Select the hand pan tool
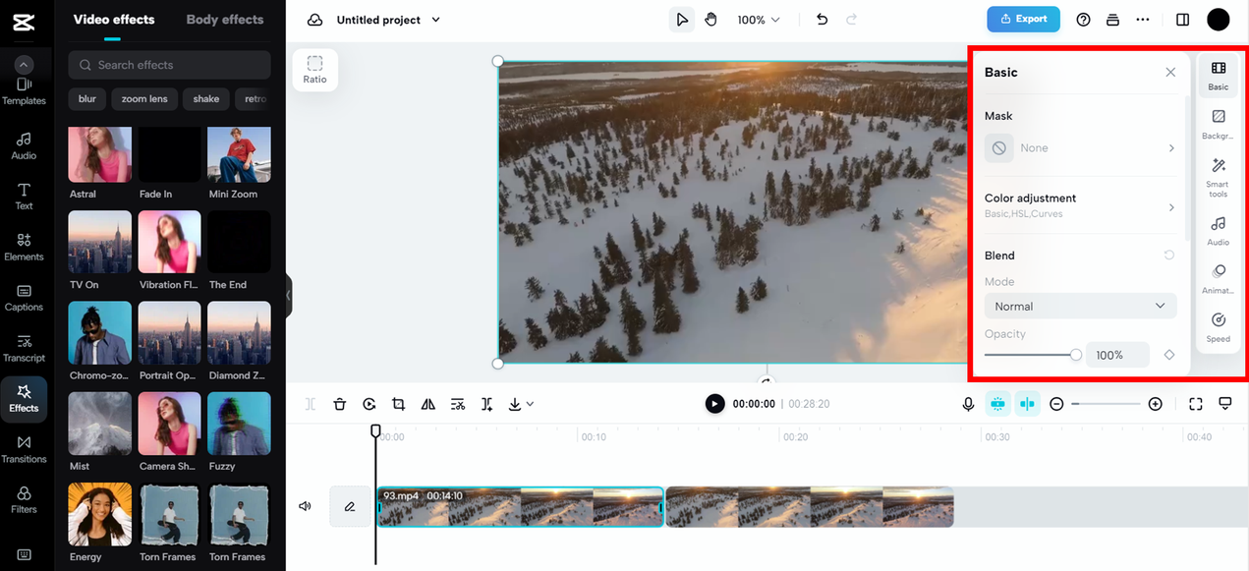 (x=710, y=20)
